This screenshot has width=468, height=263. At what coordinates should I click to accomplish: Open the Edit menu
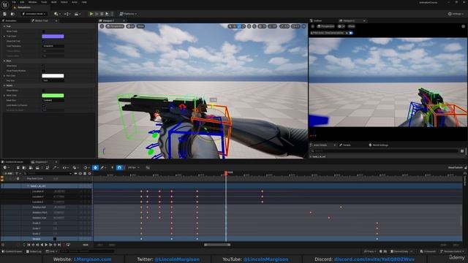click(x=23, y=2)
